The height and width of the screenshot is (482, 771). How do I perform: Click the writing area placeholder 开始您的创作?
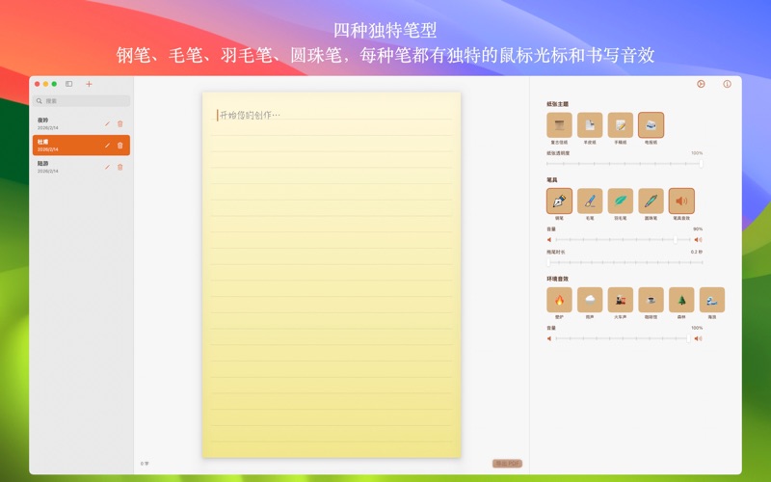tap(250, 115)
